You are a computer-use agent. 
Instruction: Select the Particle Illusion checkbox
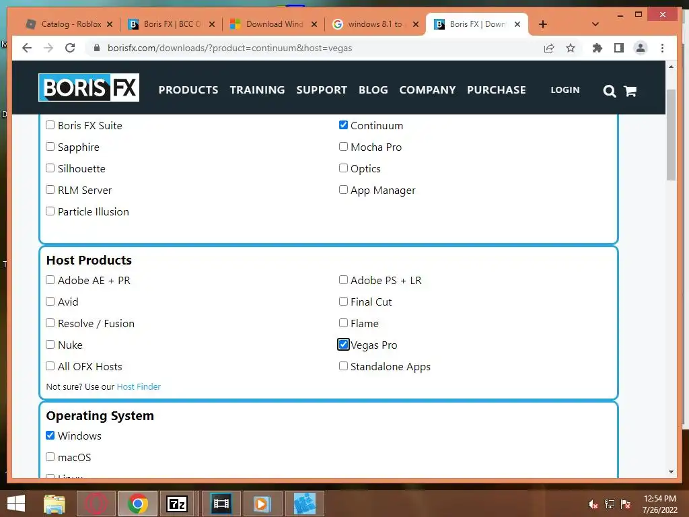(x=50, y=211)
